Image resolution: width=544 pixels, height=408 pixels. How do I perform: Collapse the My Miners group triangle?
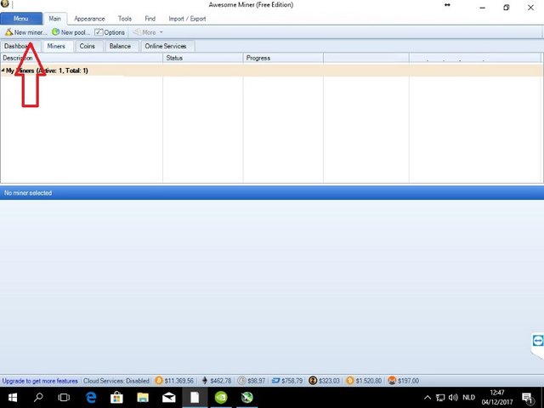(3, 71)
